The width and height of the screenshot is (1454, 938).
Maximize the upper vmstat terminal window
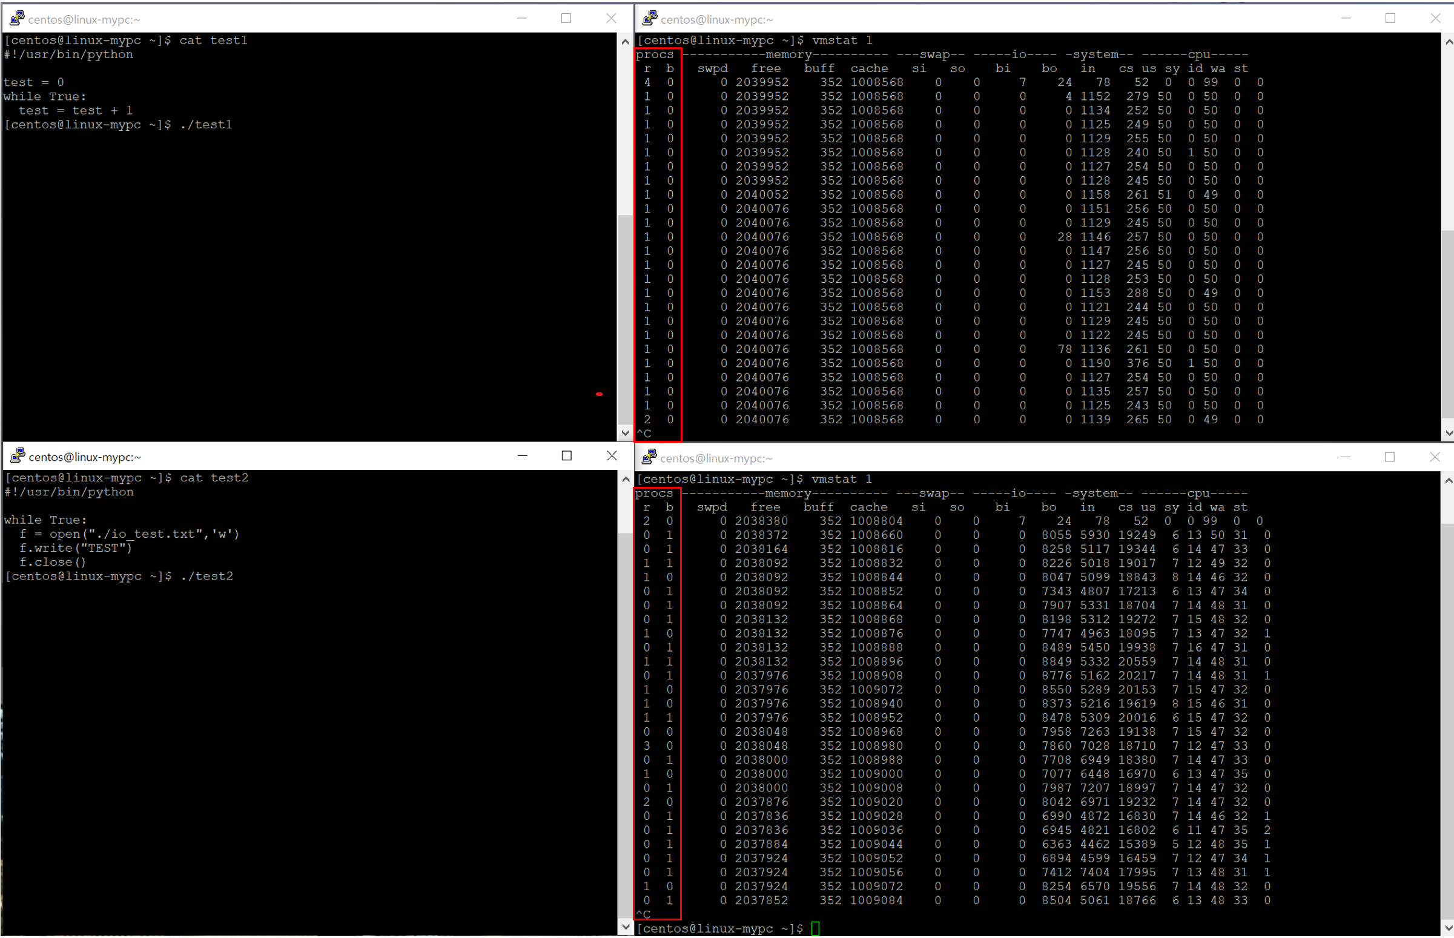click(1390, 18)
